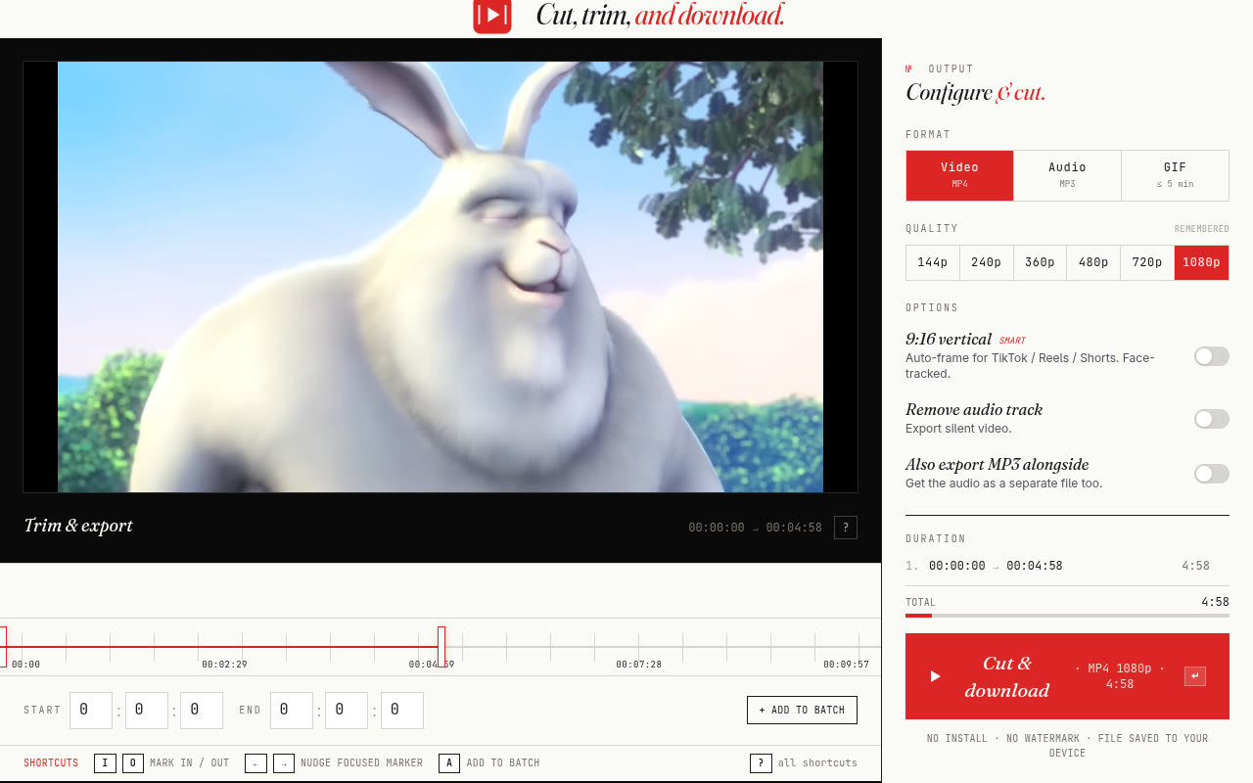Click the REMEMBERED label near quality
Screen dimensions: 1253x783
[1201, 229]
